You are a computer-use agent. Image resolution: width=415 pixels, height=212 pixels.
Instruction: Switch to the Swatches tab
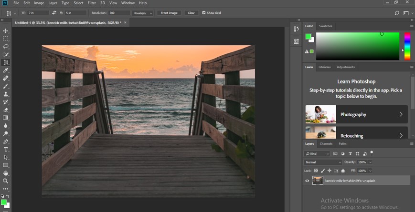[325, 26]
